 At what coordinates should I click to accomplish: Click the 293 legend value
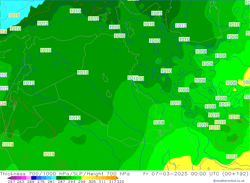pos(71,182)
